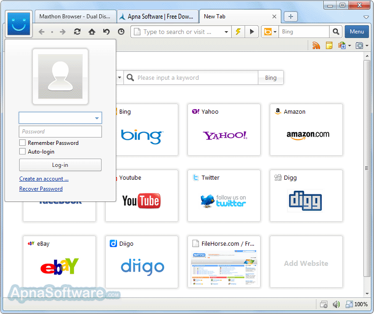The height and width of the screenshot is (314, 374).
Task: Expand the tab list arrow at the top right
Action: [x=366, y=17]
